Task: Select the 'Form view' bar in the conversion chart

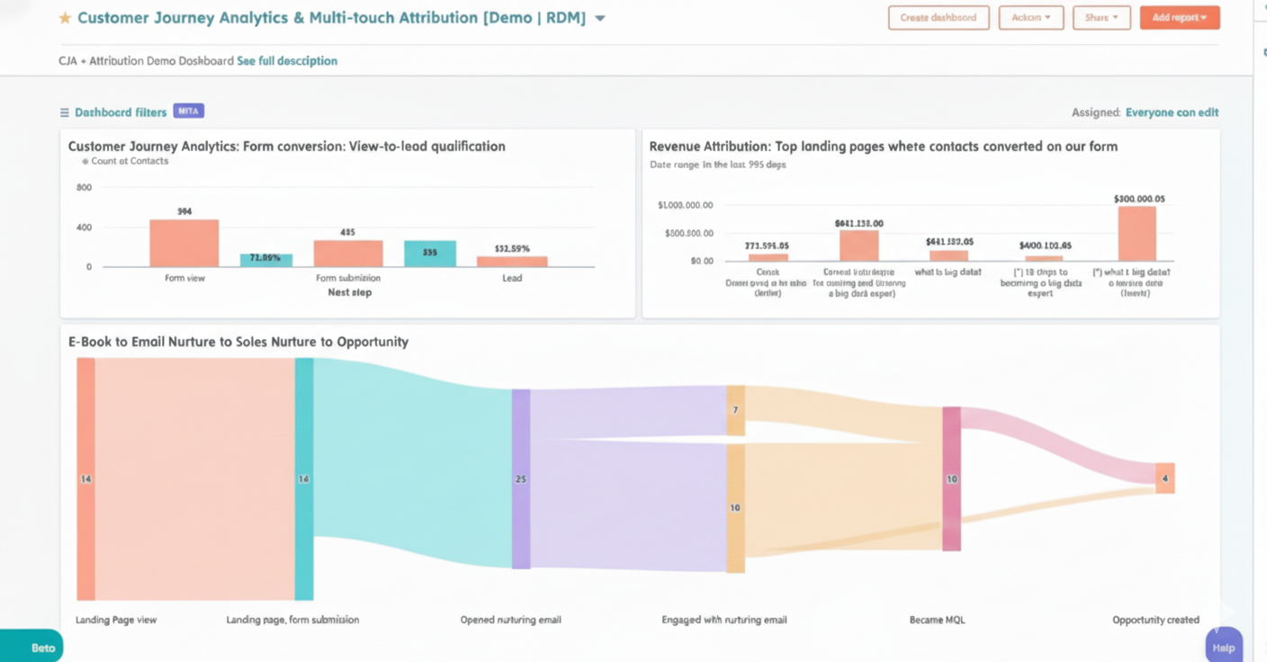Action: click(x=184, y=243)
